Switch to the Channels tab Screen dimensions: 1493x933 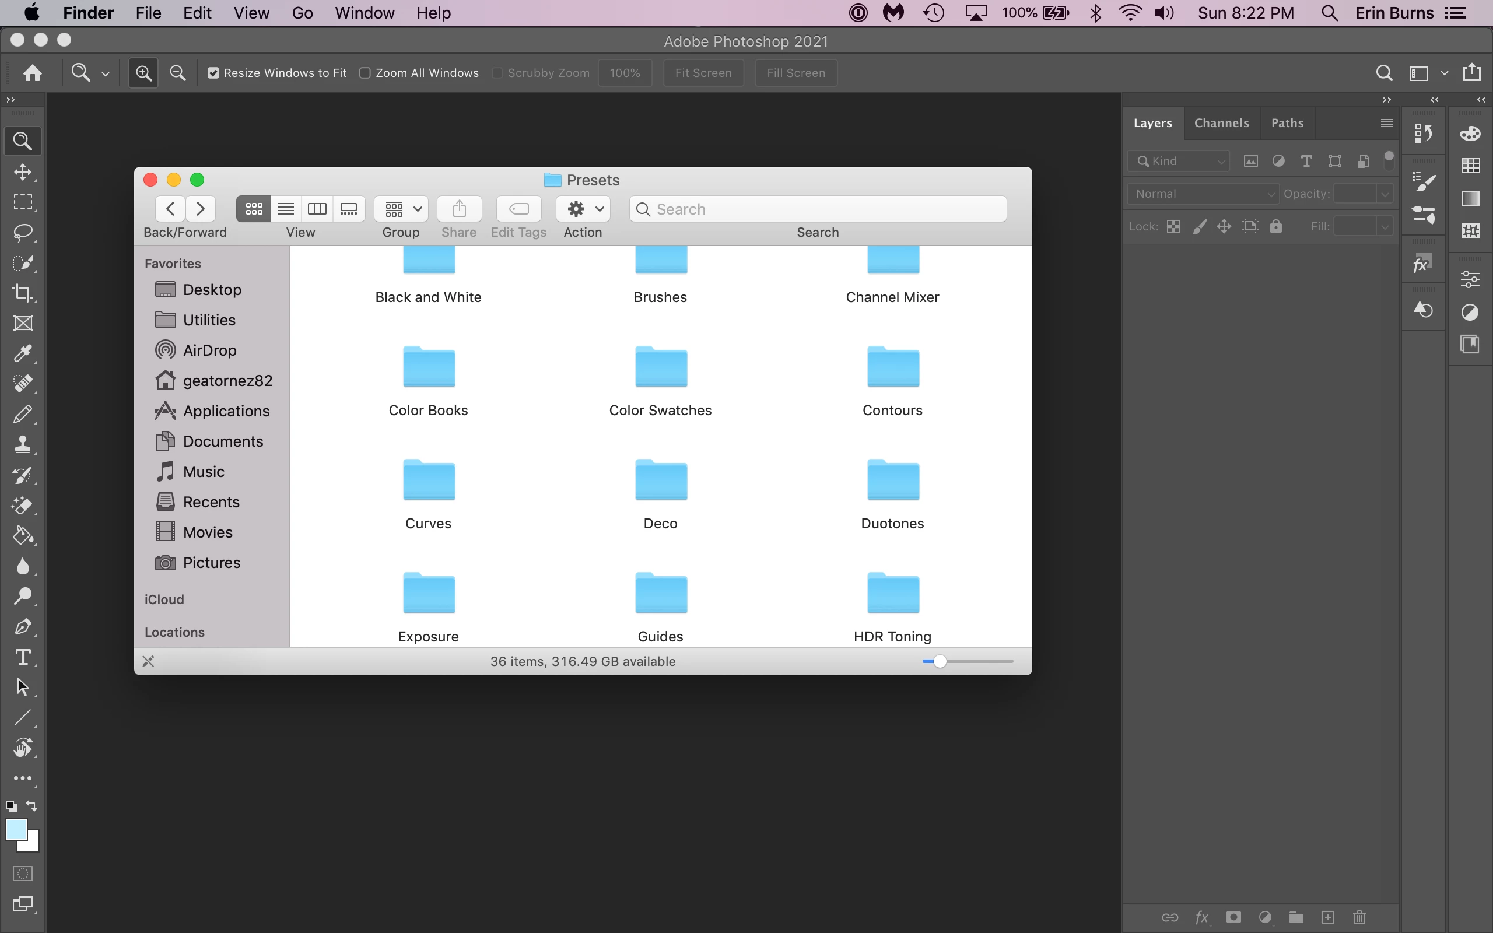(x=1221, y=123)
